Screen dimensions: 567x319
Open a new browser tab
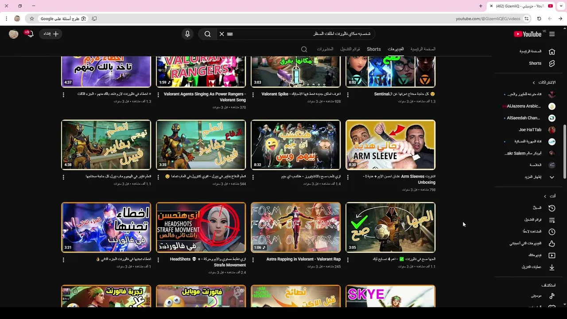pos(481,6)
